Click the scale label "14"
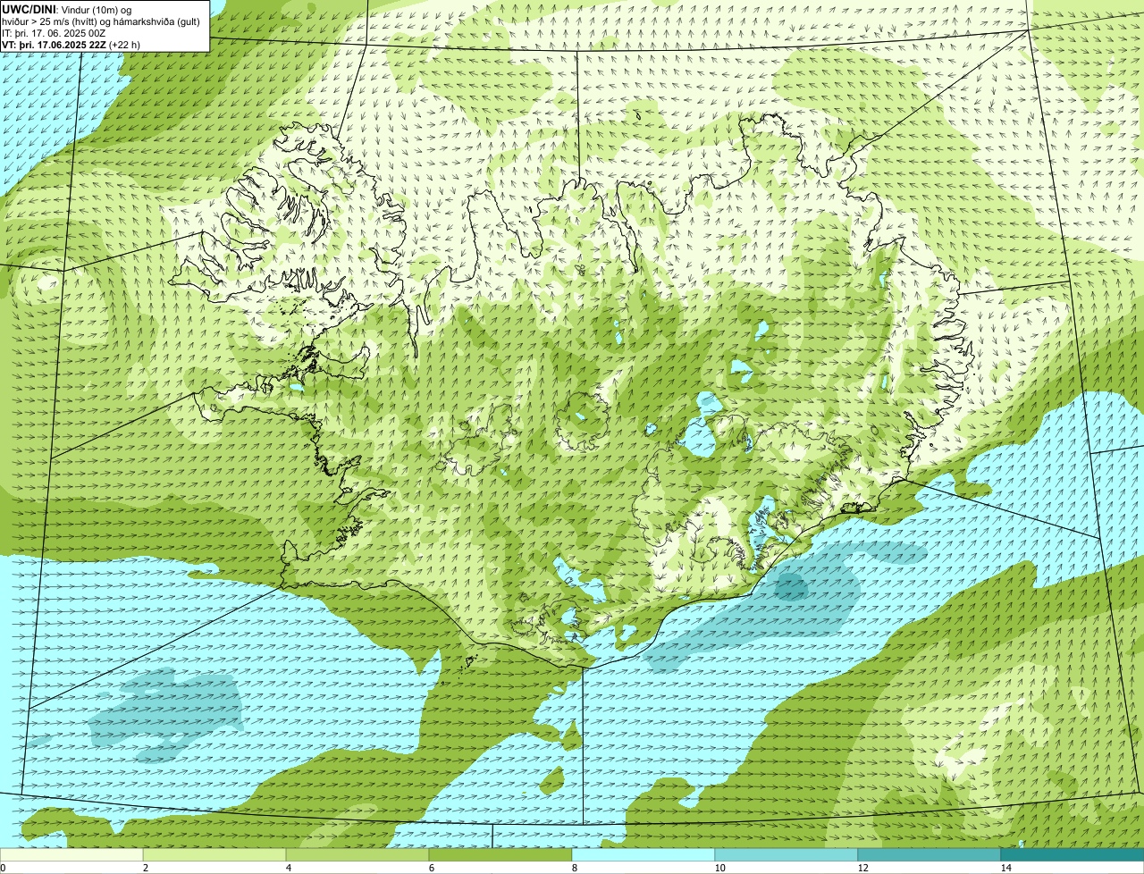 point(1005,868)
